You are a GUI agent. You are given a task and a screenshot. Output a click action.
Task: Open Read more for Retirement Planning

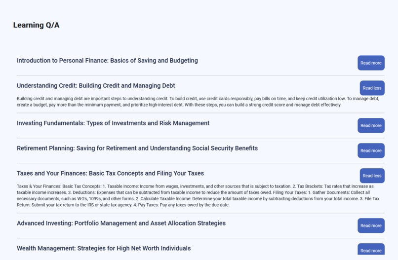click(371, 151)
